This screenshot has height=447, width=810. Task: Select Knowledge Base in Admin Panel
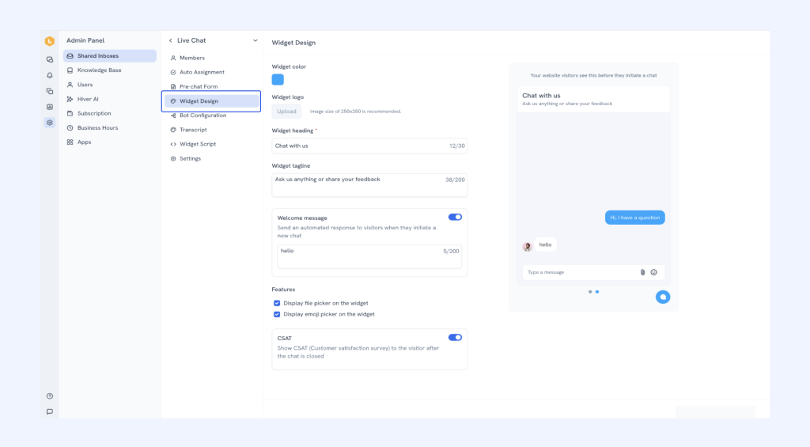[x=99, y=70]
